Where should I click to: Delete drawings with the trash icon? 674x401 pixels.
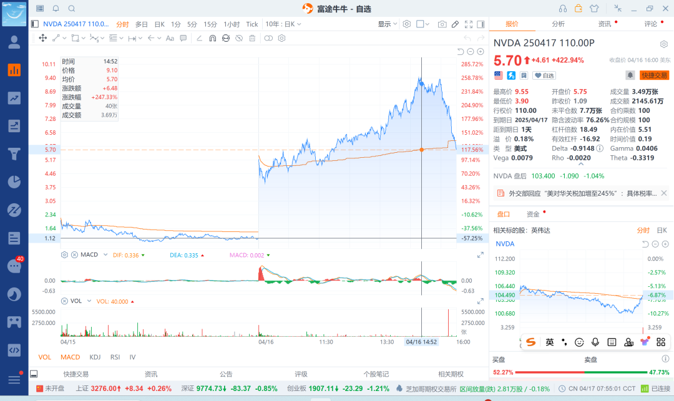coord(252,38)
